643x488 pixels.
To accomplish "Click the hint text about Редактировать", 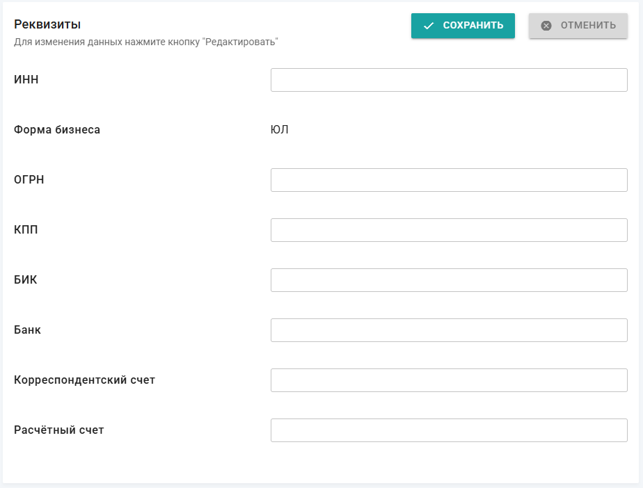I will click(146, 42).
